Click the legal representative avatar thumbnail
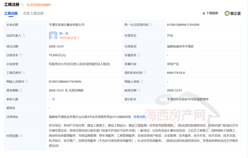 click(53, 35)
